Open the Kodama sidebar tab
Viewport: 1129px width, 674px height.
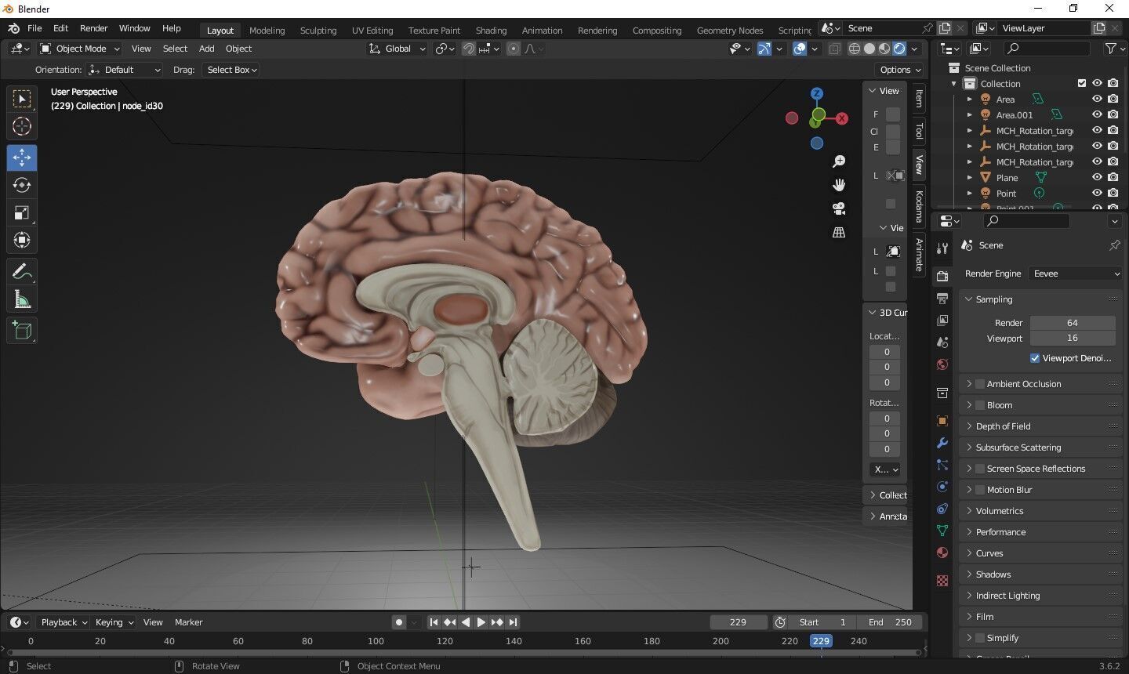(x=919, y=206)
